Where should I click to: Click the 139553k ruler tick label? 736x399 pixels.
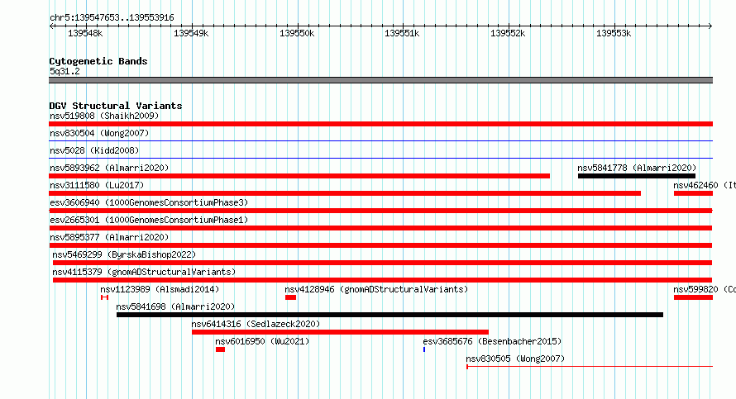point(614,33)
